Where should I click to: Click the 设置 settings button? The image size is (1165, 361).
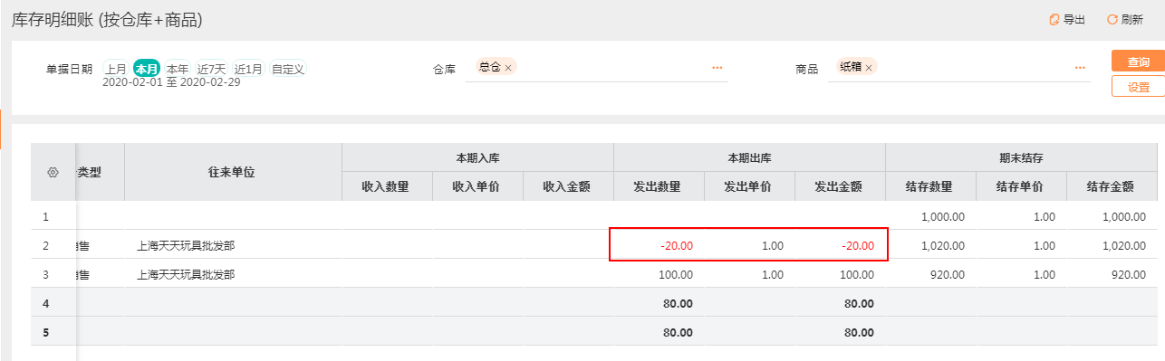click(x=1138, y=87)
